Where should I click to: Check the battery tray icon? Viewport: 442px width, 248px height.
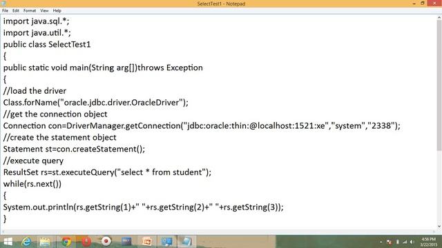tap(398, 242)
